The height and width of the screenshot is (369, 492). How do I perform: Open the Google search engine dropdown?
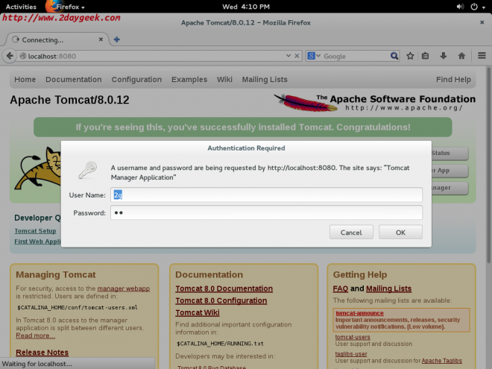tap(313, 56)
